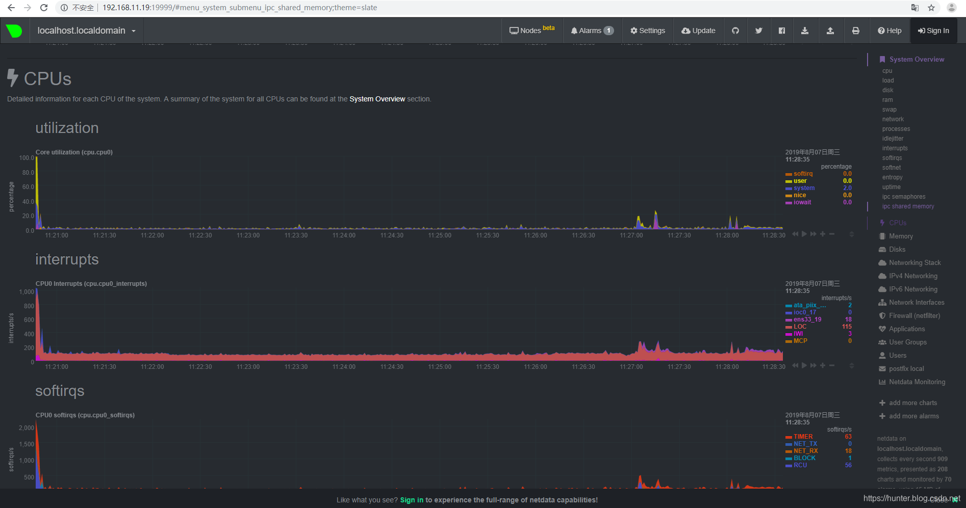
Task: Click the 'System Overview' link in the CPUs description
Action: point(377,99)
